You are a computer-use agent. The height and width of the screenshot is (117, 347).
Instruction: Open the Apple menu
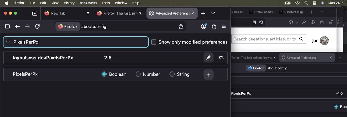tap(7, 3)
